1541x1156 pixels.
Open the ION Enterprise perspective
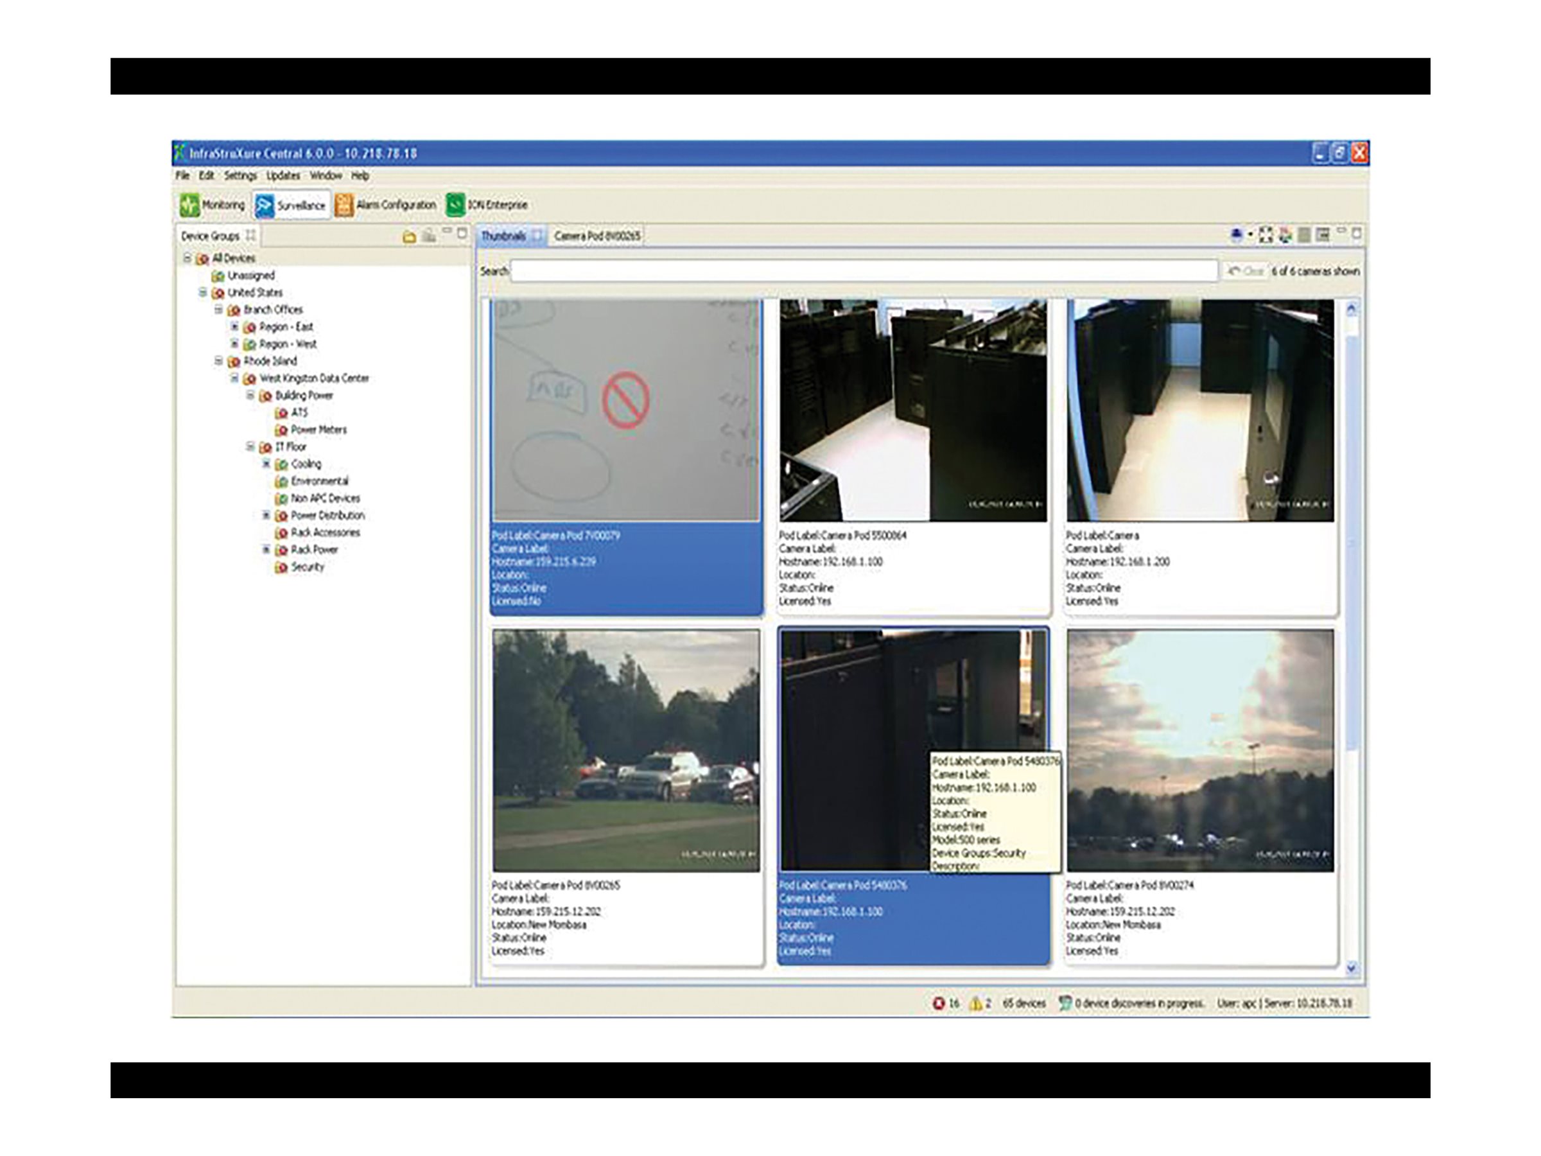(487, 205)
